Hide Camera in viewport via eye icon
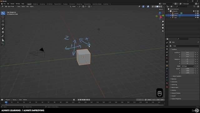 click(x=196, y=13)
